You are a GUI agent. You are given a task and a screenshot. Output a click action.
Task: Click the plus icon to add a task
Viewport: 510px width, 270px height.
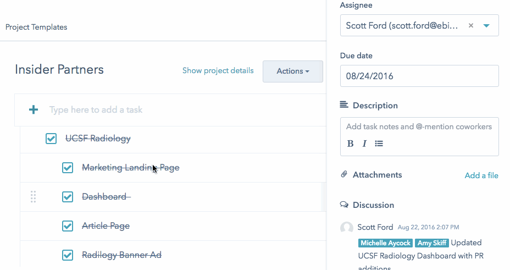(x=34, y=110)
